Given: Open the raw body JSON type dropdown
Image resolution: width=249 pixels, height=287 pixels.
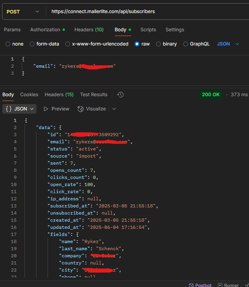Looking at the screenshot, I should point(228,44).
